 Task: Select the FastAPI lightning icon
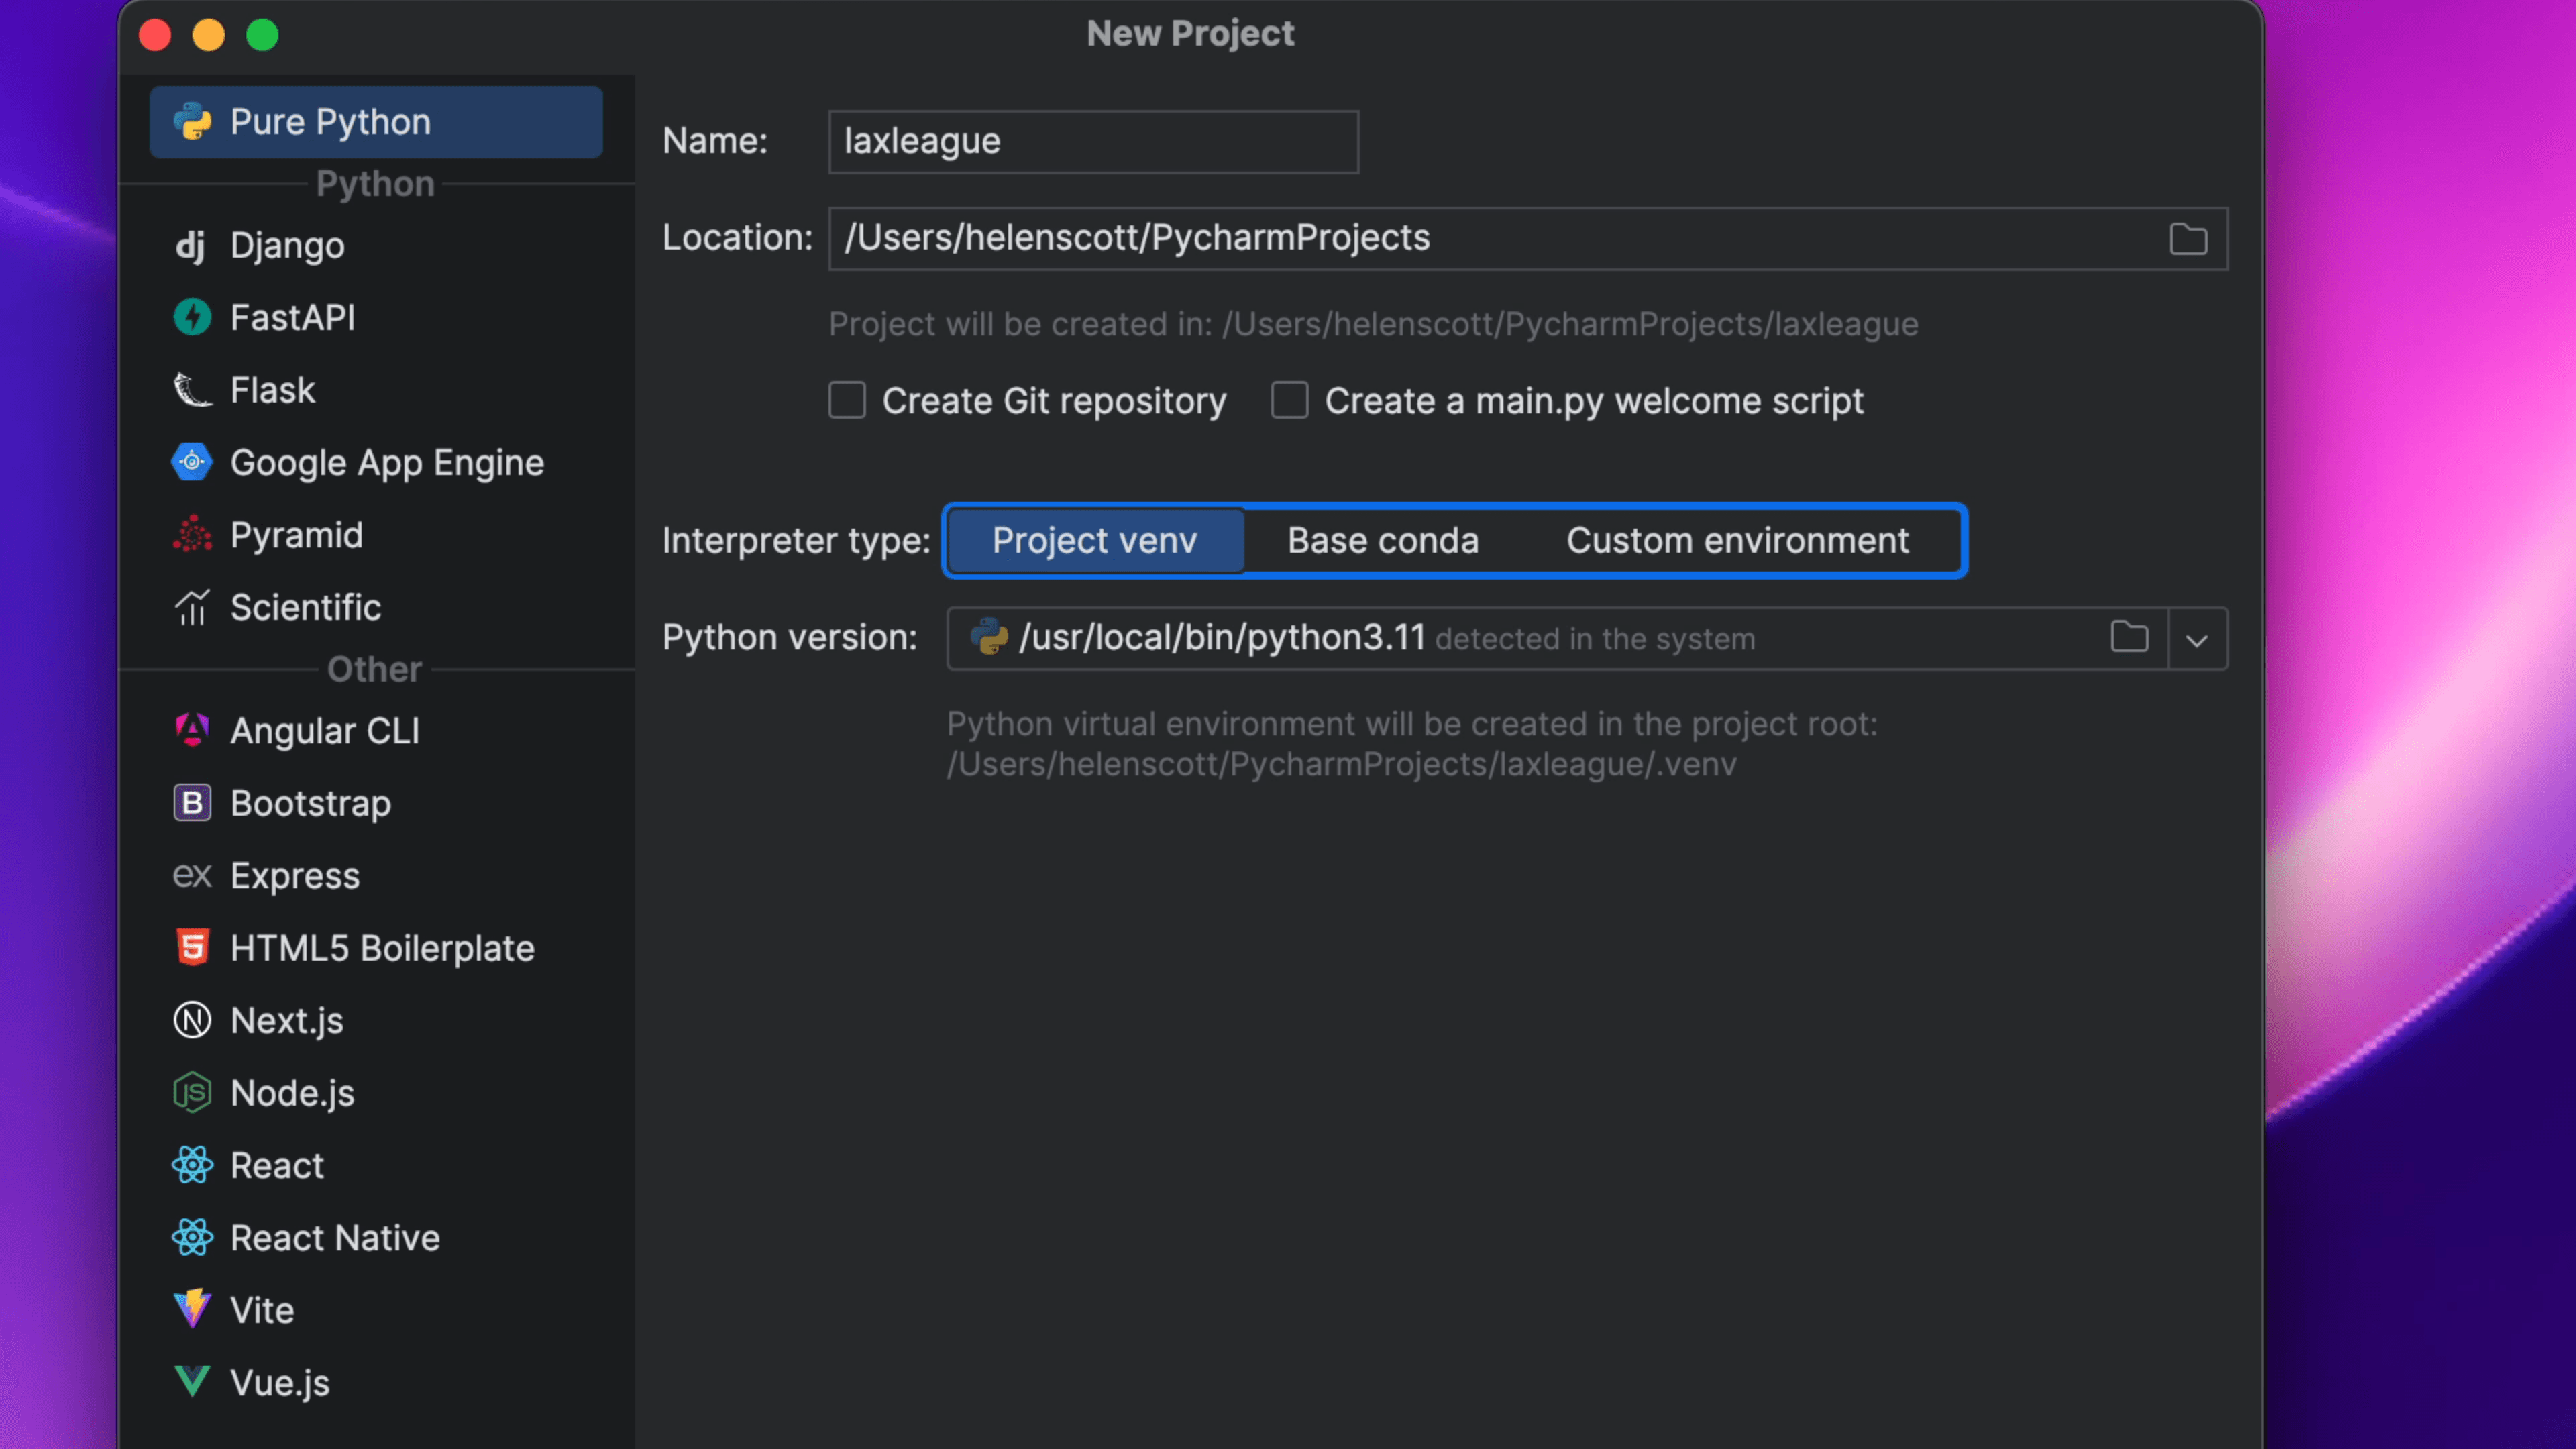(x=192, y=318)
